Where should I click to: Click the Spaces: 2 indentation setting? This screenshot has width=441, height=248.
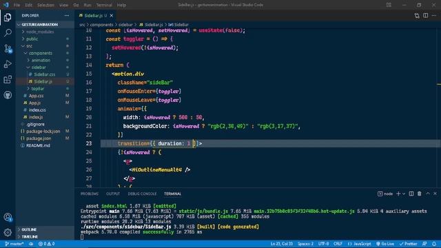coord(305,244)
